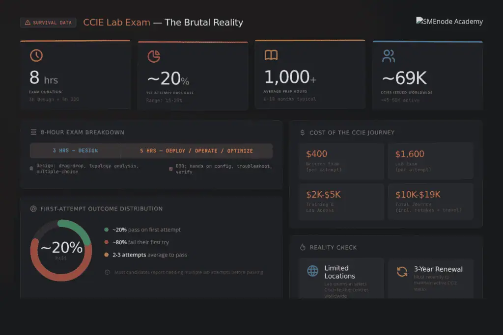Click the $2K-$5K Training & Lab Access card
The image size is (503, 335).
tap(341, 202)
